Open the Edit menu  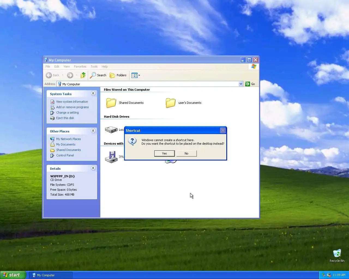[x=57, y=66]
